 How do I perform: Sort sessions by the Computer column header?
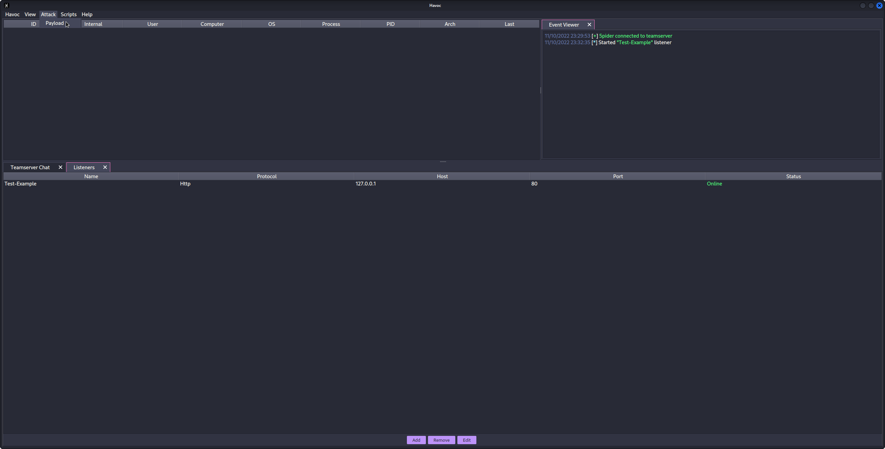tap(212, 24)
